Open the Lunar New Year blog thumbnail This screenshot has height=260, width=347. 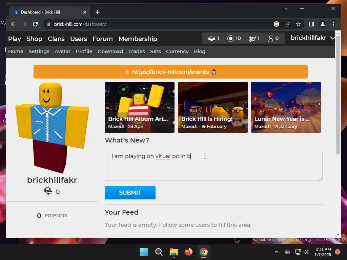point(286,107)
